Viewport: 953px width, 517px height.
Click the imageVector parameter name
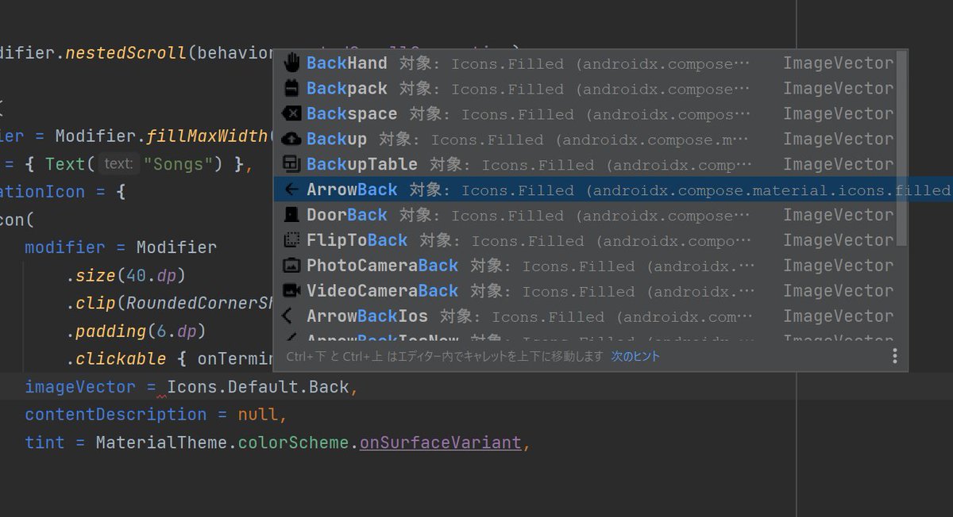80,388
